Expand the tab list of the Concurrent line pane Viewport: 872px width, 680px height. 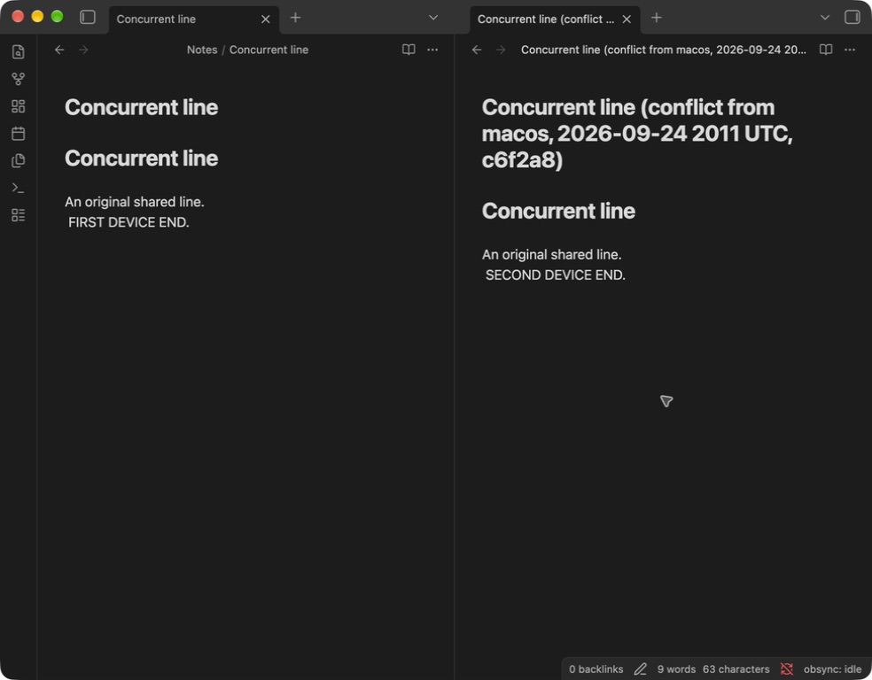click(x=433, y=18)
